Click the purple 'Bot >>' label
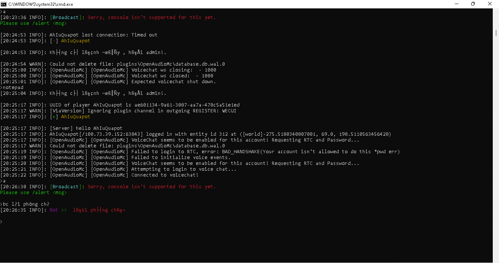 coord(58,210)
